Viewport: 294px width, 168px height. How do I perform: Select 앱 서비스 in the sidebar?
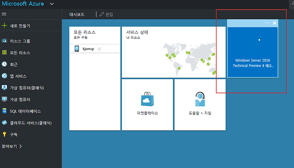click(x=18, y=76)
